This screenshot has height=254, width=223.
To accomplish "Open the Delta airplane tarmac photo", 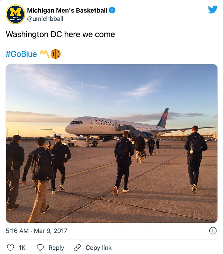I will pos(111,143).
